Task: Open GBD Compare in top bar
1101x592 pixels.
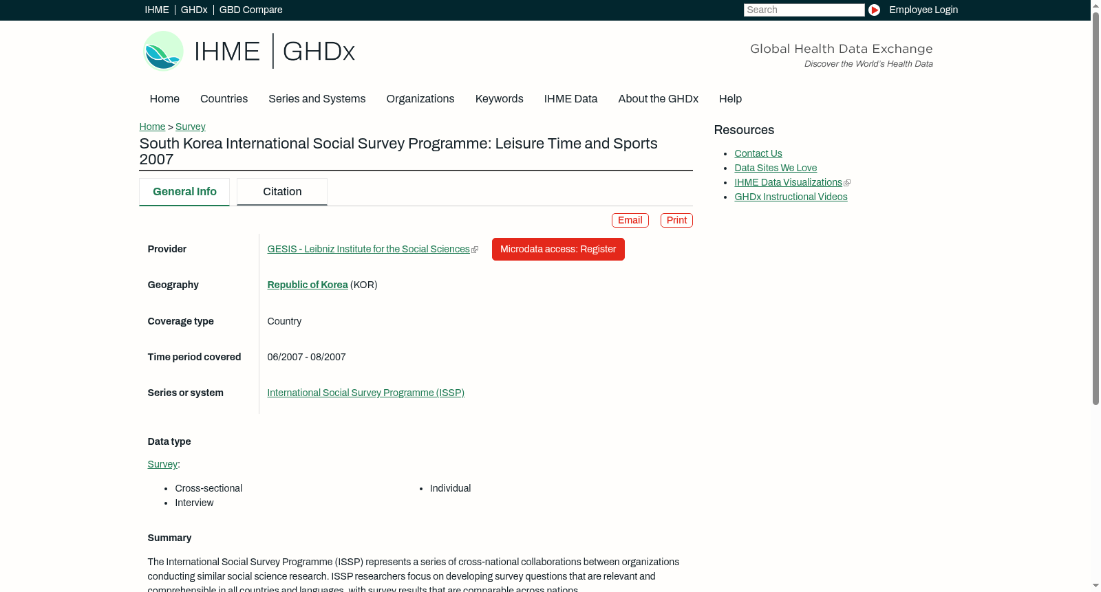Action: point(250,10)
